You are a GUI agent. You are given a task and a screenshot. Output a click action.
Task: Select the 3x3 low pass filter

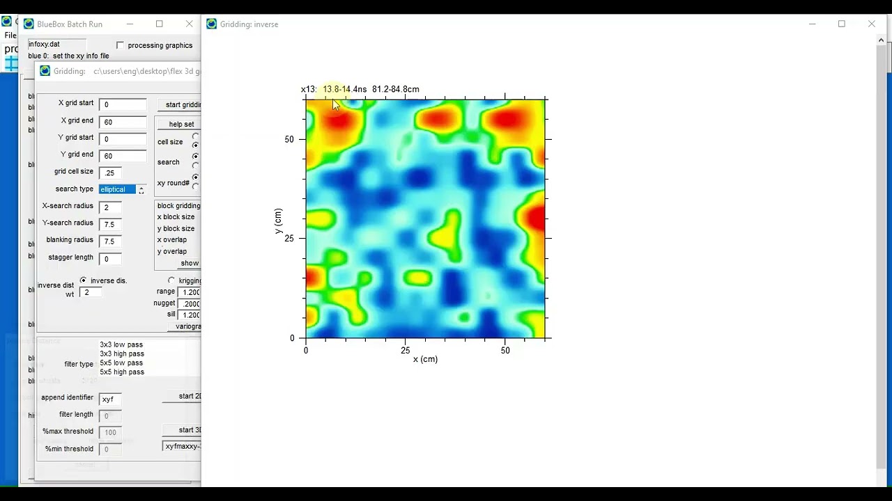121,344
